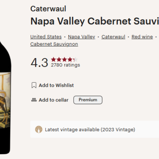Click the grape cluster cellar icon
The width and height of the screenshot is (159, 159).
(x=34, y=100)
